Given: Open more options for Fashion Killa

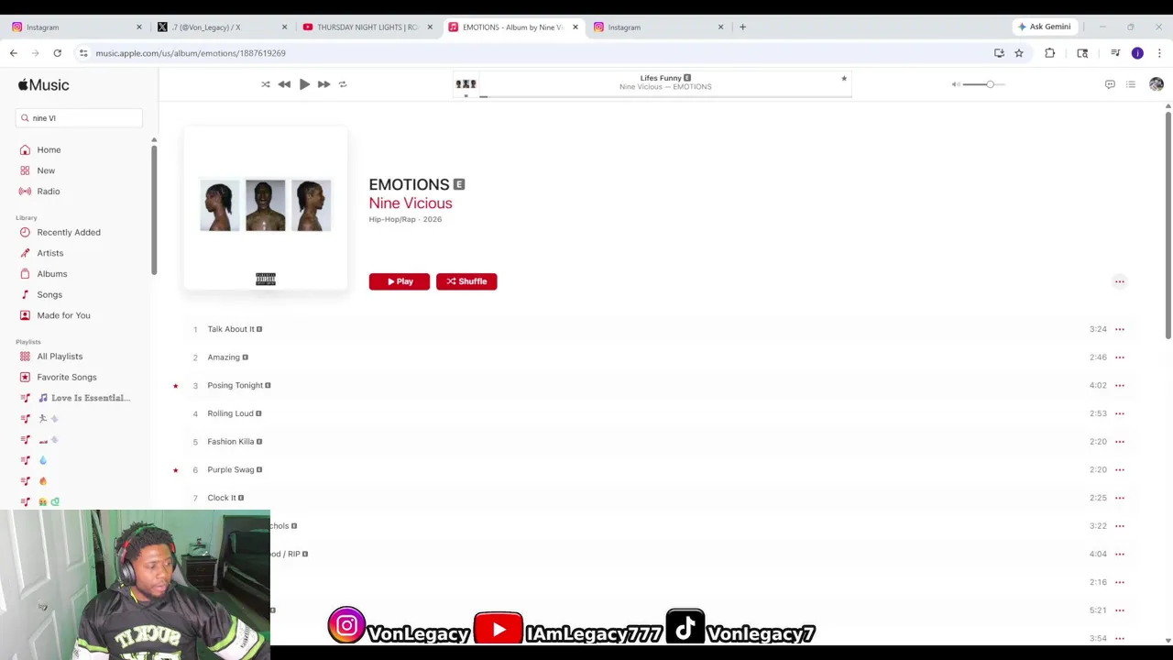Looking at the screenshot, I should pos(1120,442).
